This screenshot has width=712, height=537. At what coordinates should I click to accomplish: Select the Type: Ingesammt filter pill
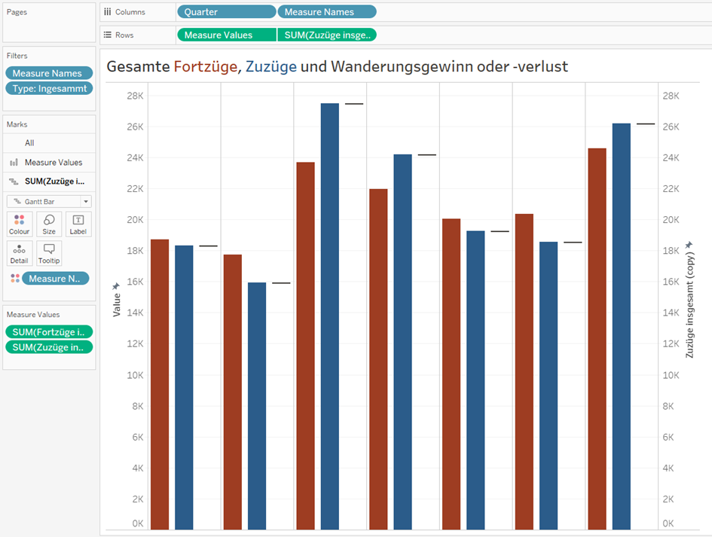click(x=48, y=88)
